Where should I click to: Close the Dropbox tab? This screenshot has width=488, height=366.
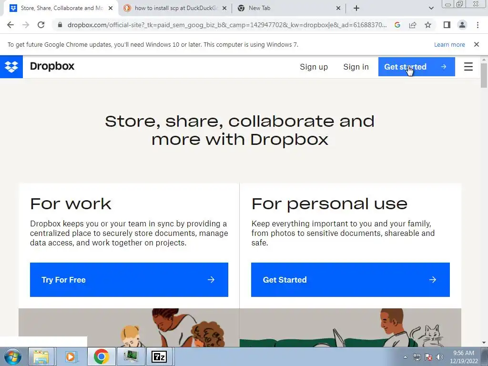111,8
